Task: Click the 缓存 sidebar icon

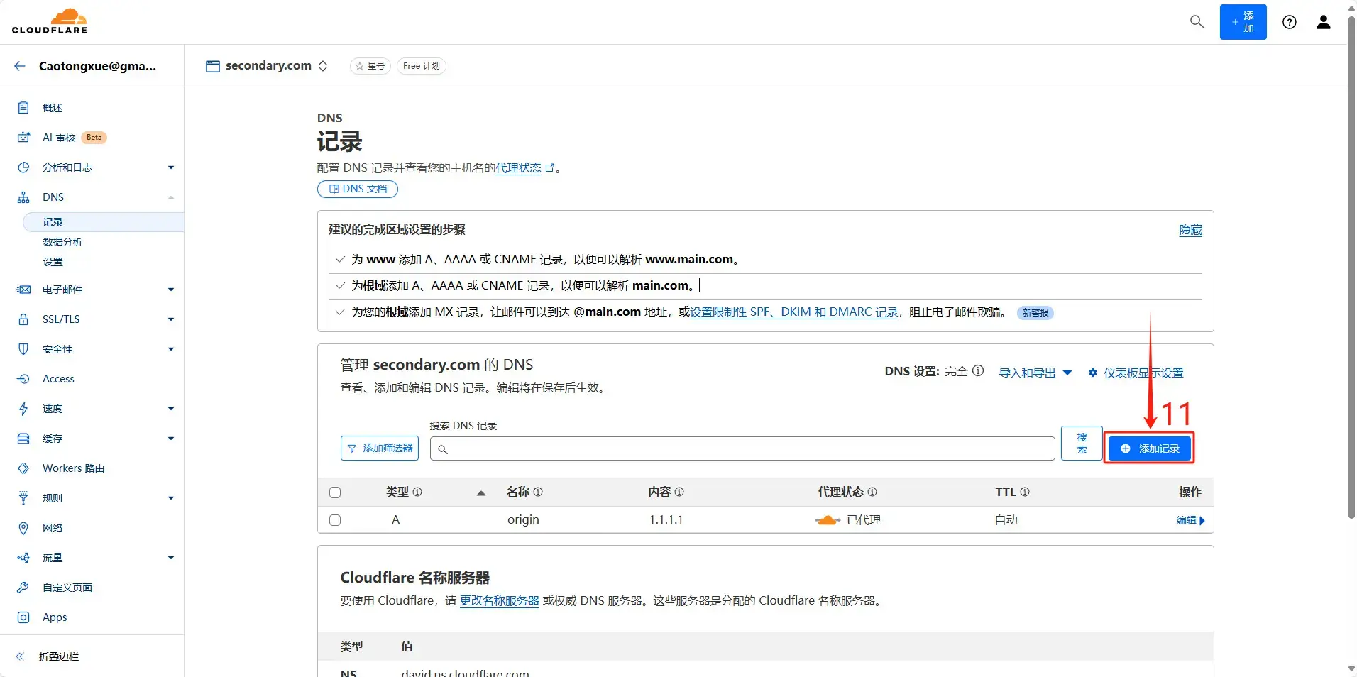Action: pos(23,439)
